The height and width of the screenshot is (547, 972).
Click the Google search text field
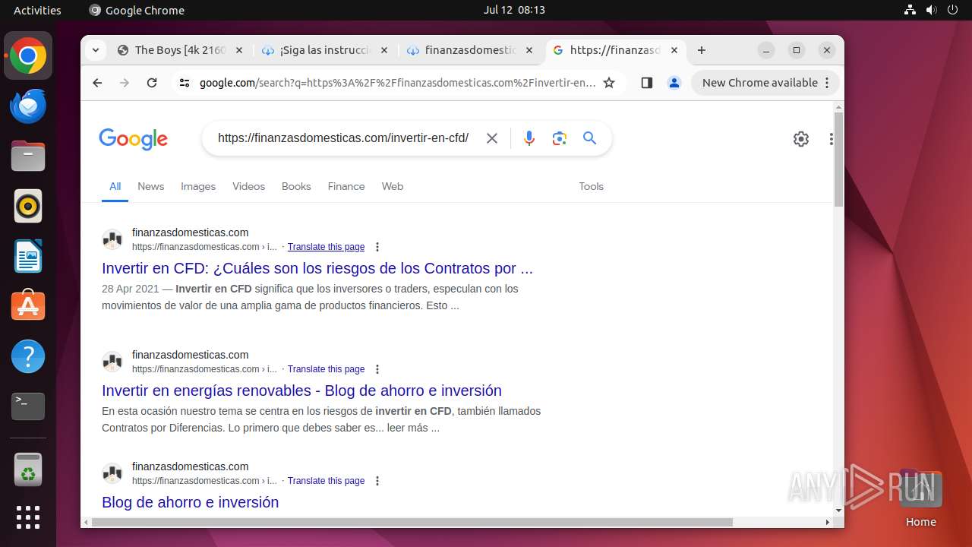tap(343, 138)
